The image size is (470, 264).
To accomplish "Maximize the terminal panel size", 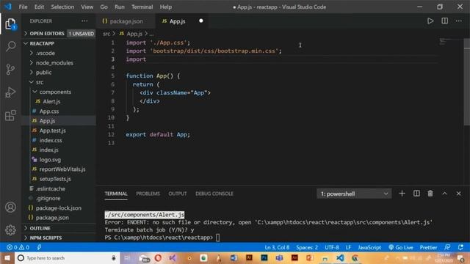I will (x=444, y=194).
